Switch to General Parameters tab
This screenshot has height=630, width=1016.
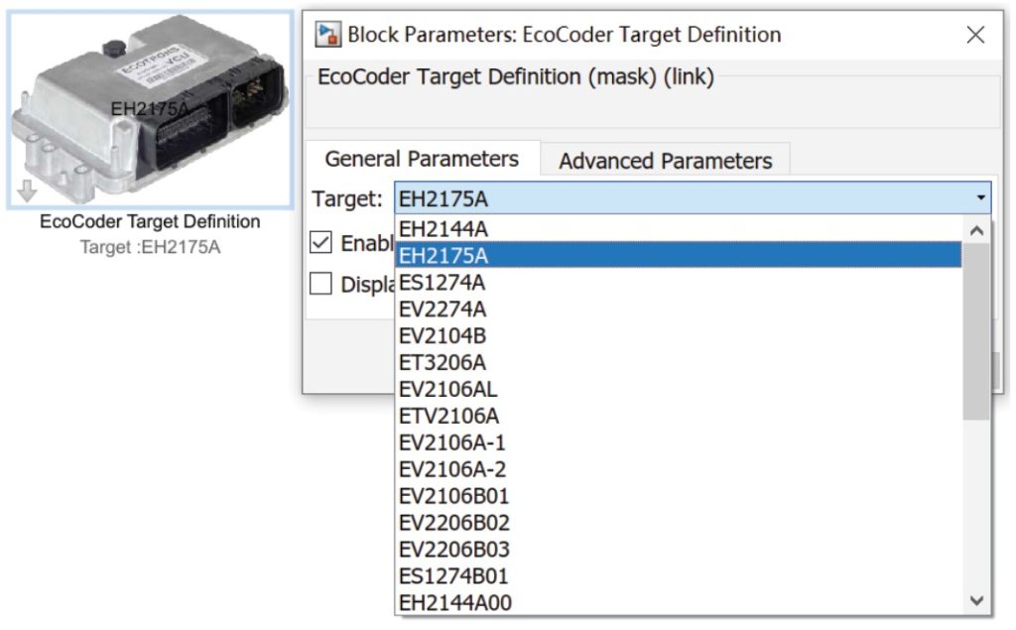(422, 159)
